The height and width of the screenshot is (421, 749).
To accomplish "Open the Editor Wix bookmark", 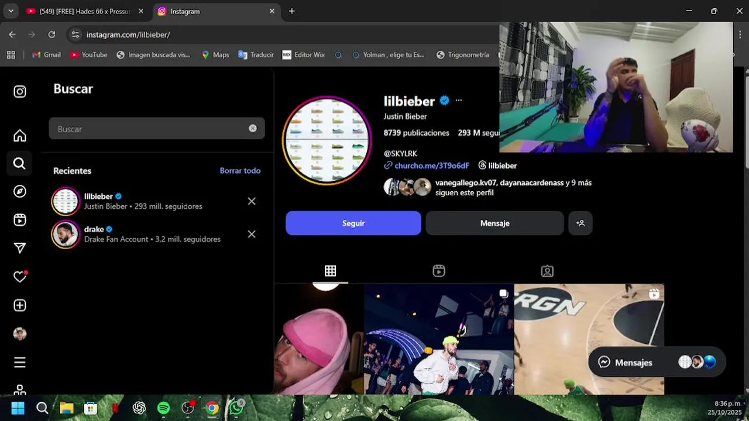I will click(x=303, y=54).
